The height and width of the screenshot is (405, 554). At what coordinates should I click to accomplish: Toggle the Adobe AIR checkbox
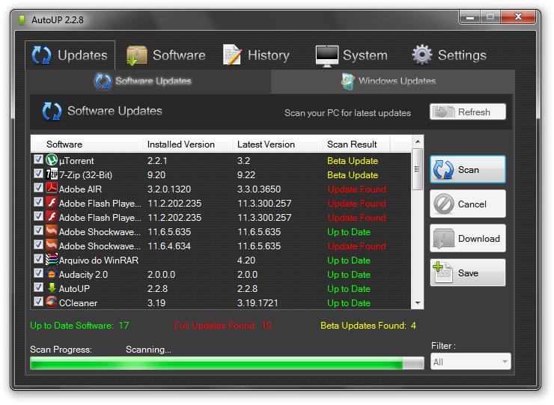38,188
